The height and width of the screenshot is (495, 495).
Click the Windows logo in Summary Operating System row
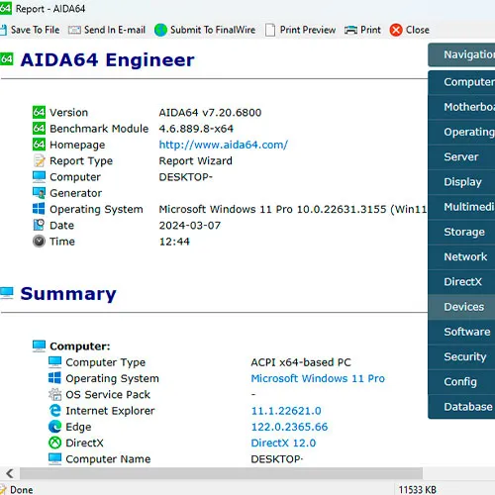coord(54,378)
